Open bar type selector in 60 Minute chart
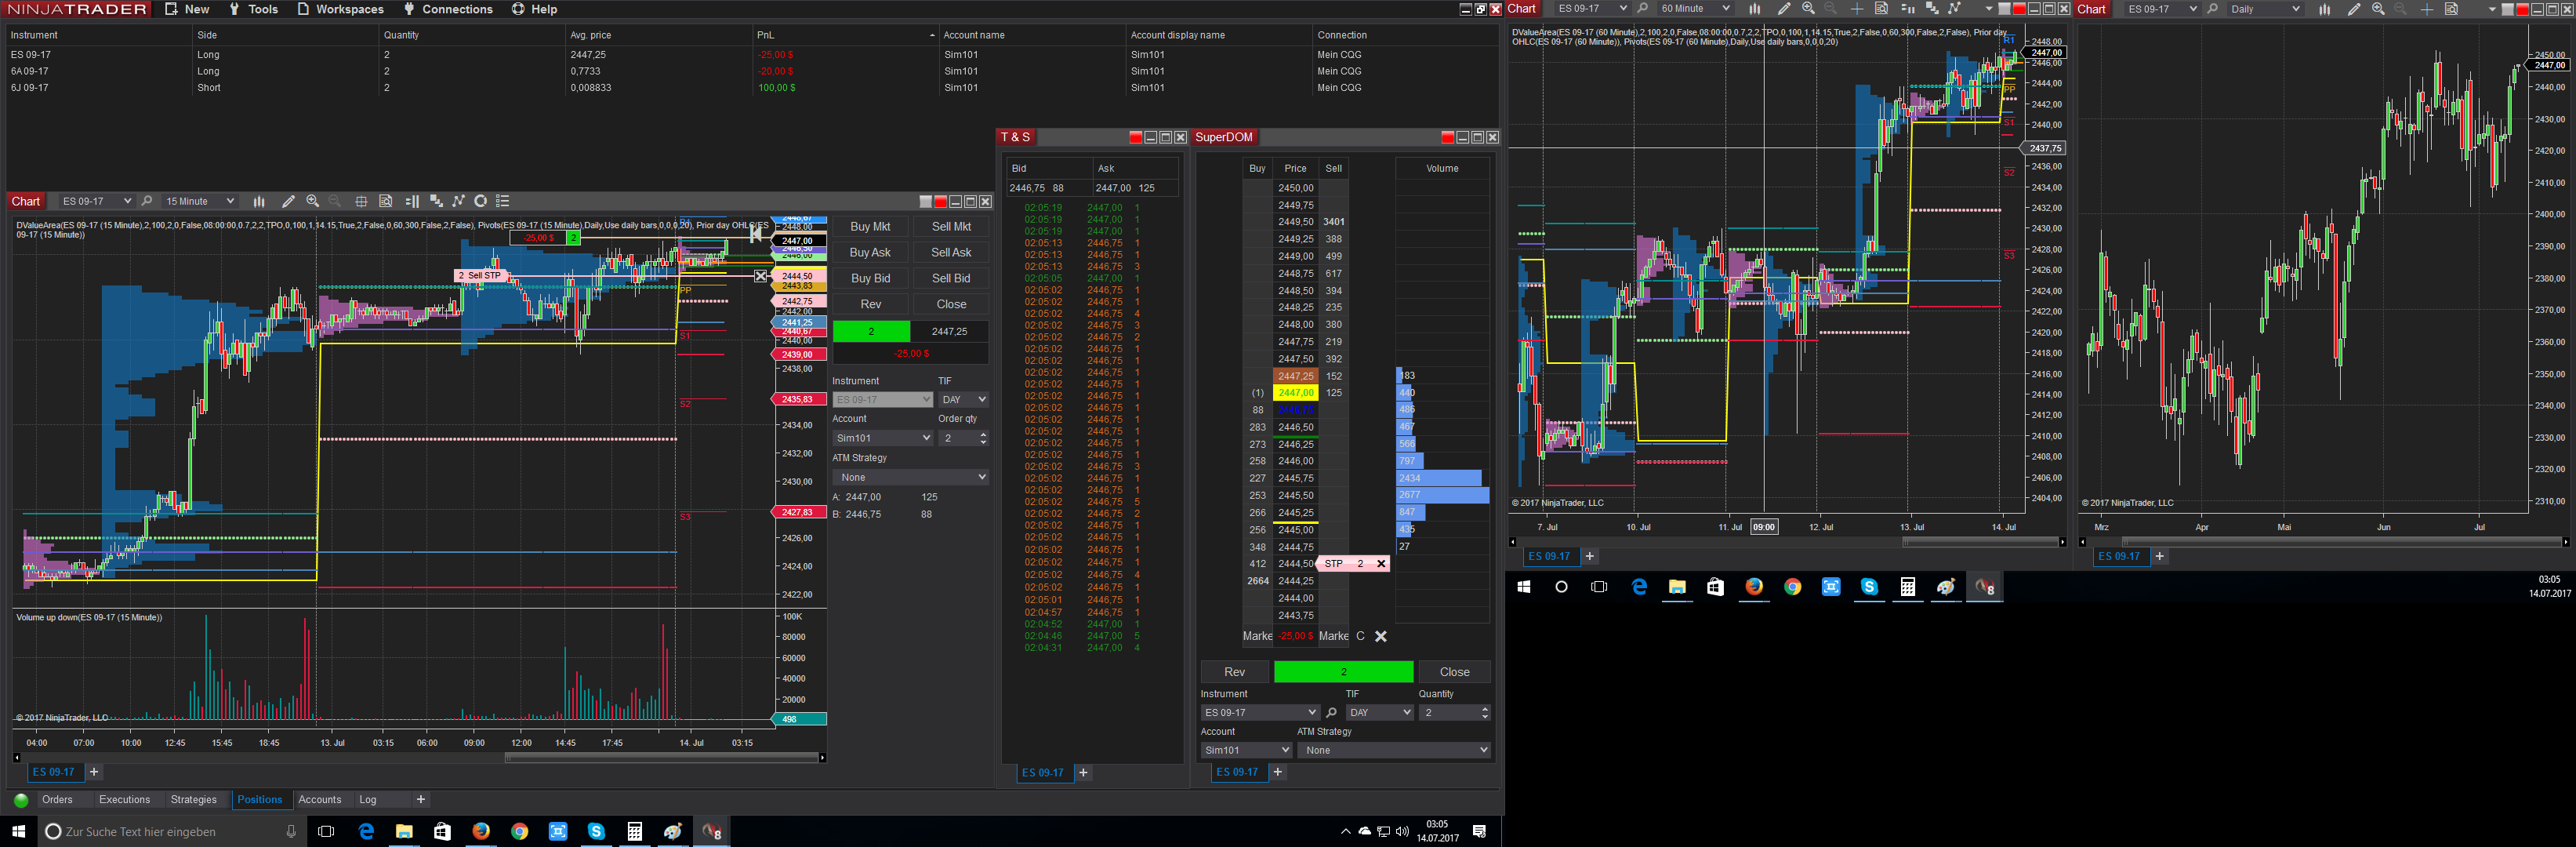Image resolution: width=2576 pixels, height=847 pixels. (1755, 9)
